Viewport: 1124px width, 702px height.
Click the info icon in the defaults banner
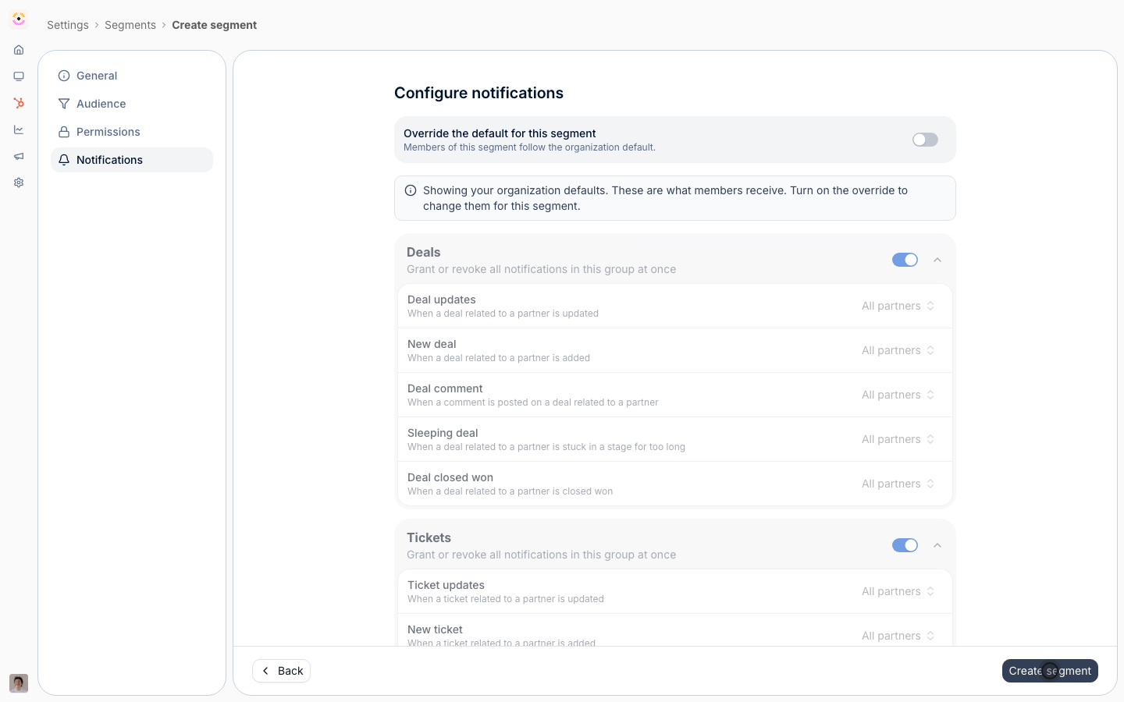point(411,190)
